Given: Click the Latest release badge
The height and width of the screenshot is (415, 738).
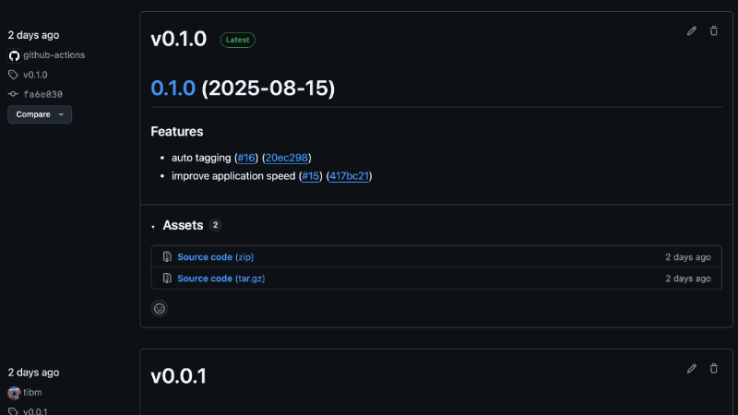Looking at the screenshot, I should (x=238, y=40).
